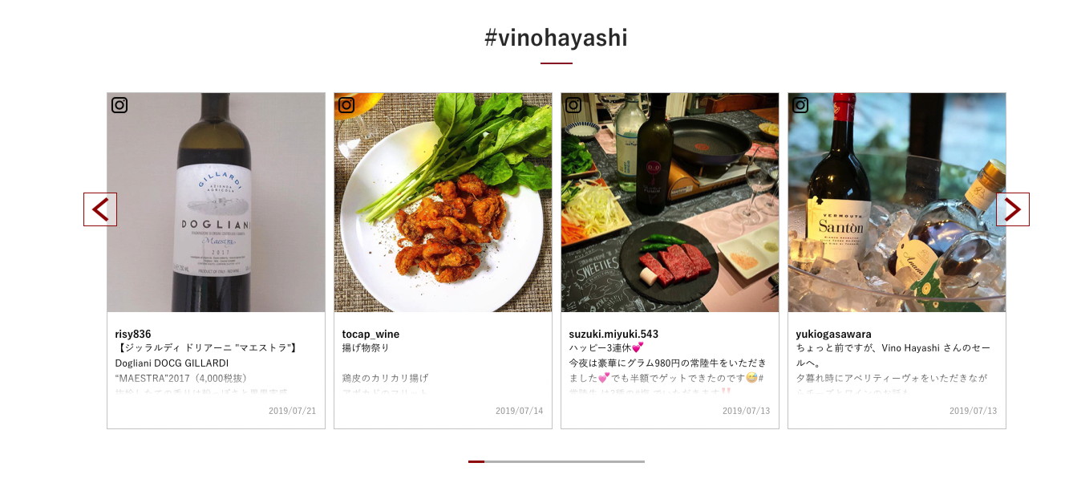Open the Dogliani wine bottle photo

pos(216,202)
